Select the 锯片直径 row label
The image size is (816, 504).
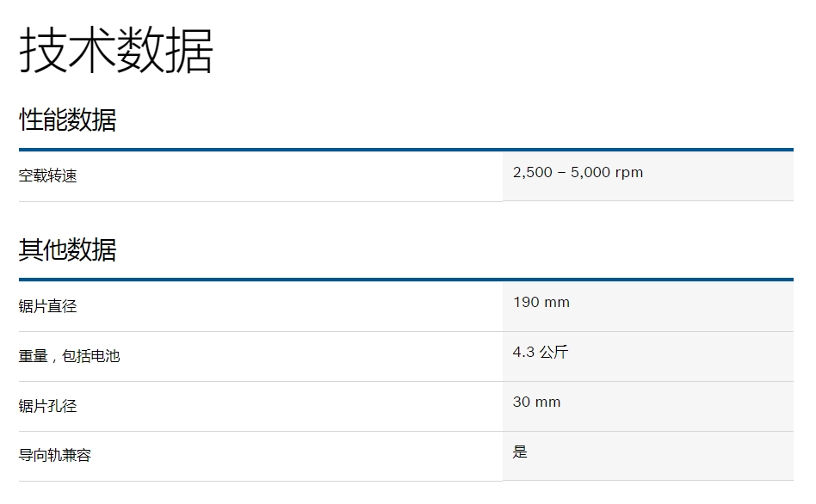[48, 306]
